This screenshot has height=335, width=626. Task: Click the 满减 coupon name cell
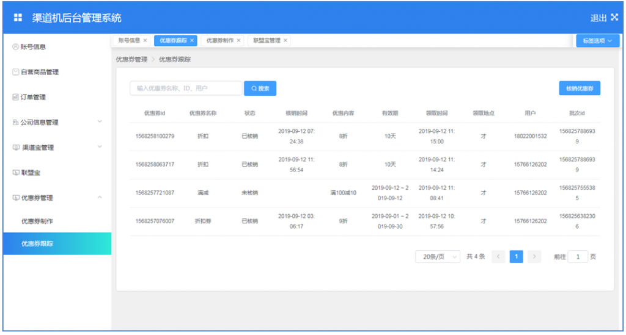[203, 193]
